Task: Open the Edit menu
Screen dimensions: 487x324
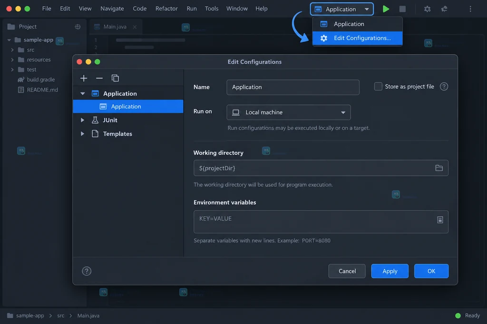Action: pyautogui.click(x=65, y=9)
